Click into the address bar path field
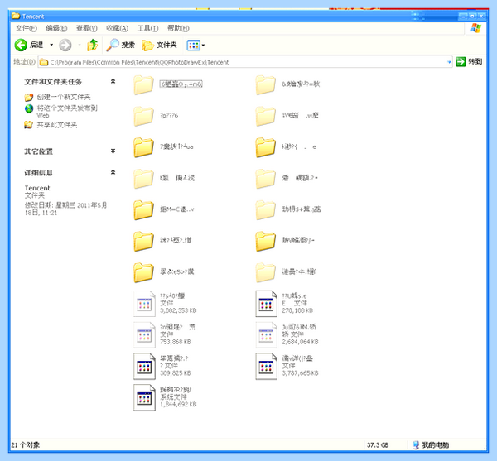497x461 pixels. [244, 62]
